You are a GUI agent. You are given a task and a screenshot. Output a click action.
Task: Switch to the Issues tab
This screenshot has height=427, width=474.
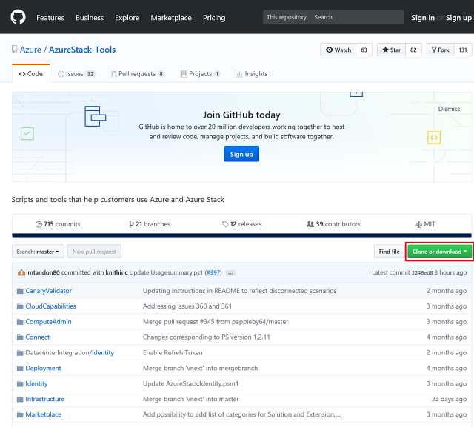pos(76,74)
